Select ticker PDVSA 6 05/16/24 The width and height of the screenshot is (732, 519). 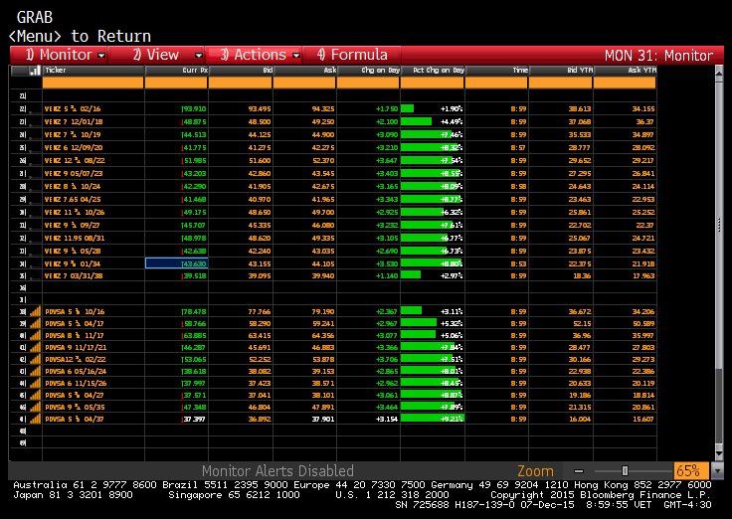coord(76,371)
